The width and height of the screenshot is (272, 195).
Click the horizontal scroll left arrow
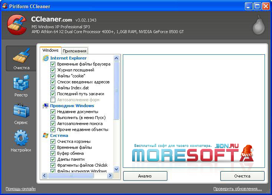click(45, 176)
